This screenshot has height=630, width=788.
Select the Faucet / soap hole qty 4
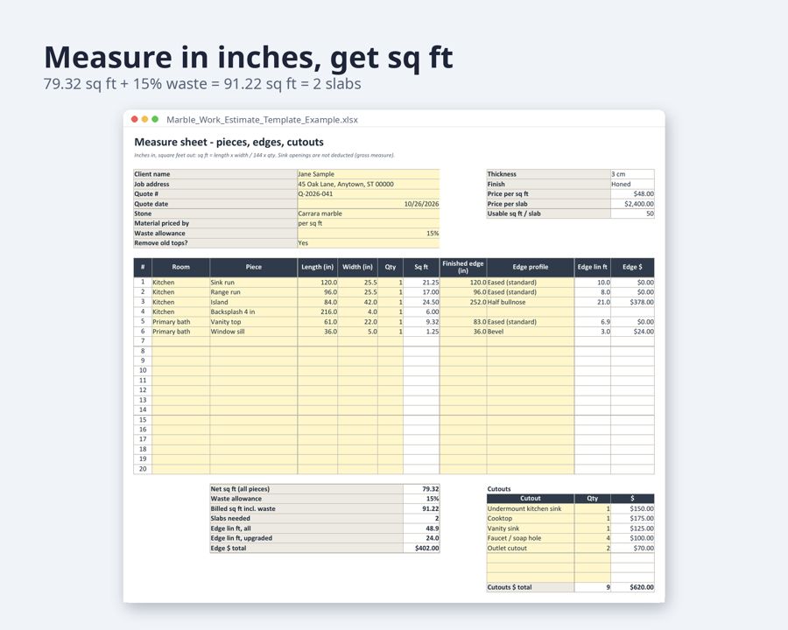point(592,537)
